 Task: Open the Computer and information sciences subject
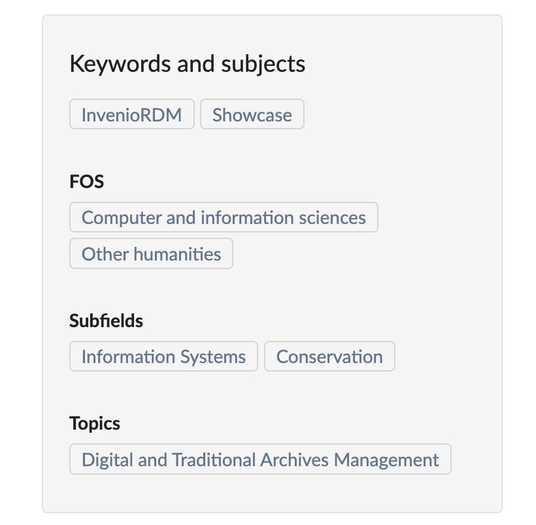tap(224, 217)
